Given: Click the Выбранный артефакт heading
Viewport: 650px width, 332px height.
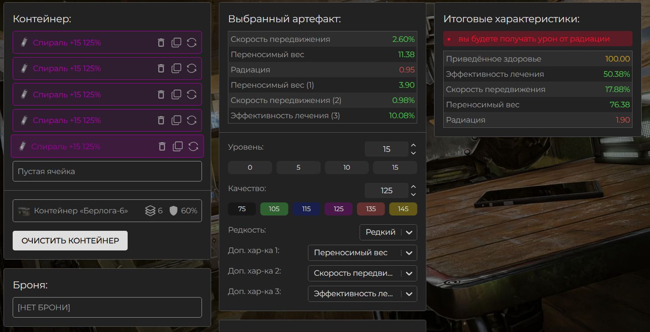Looking at the screenshot, I should point(285,19).
